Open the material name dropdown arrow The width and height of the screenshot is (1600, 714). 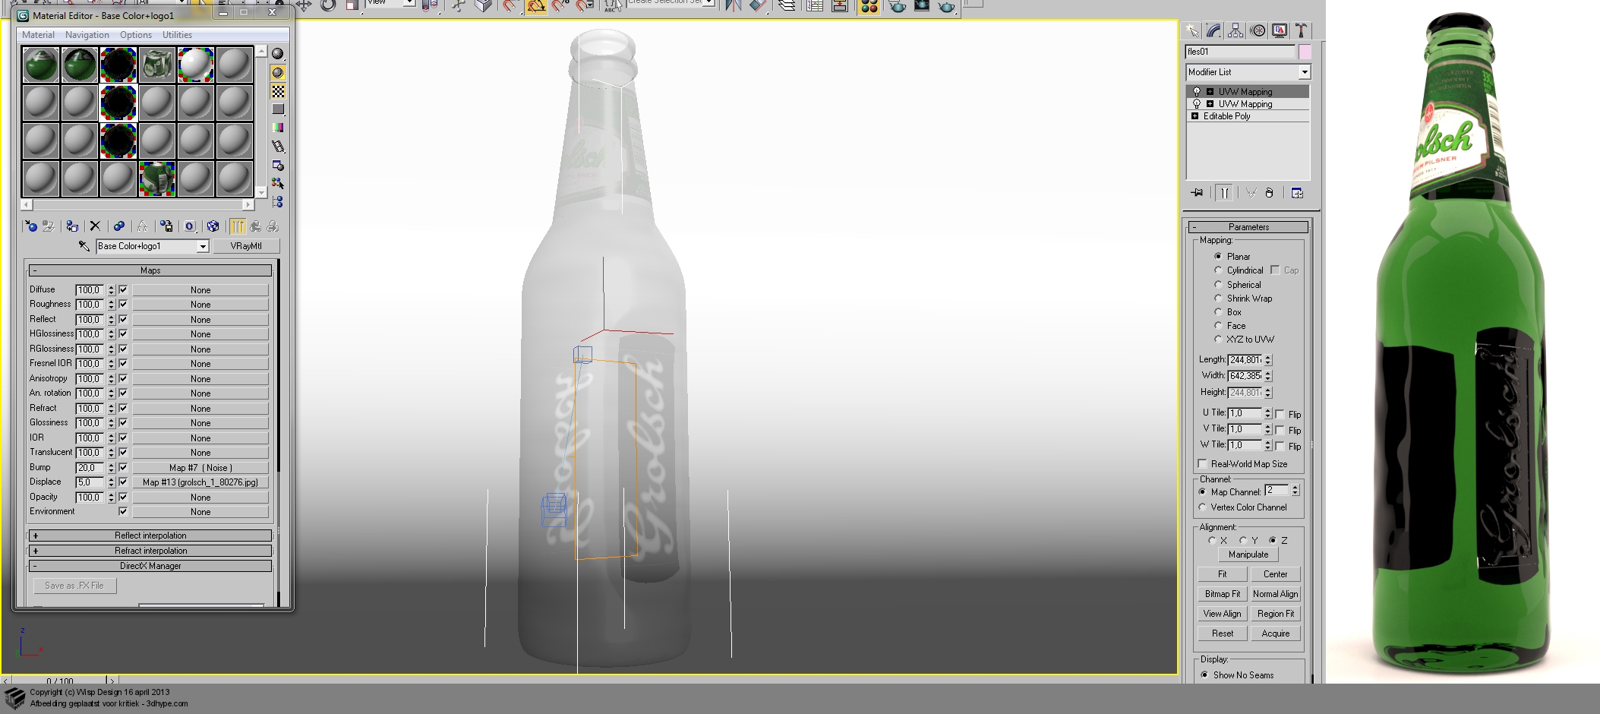click(203, 246)
